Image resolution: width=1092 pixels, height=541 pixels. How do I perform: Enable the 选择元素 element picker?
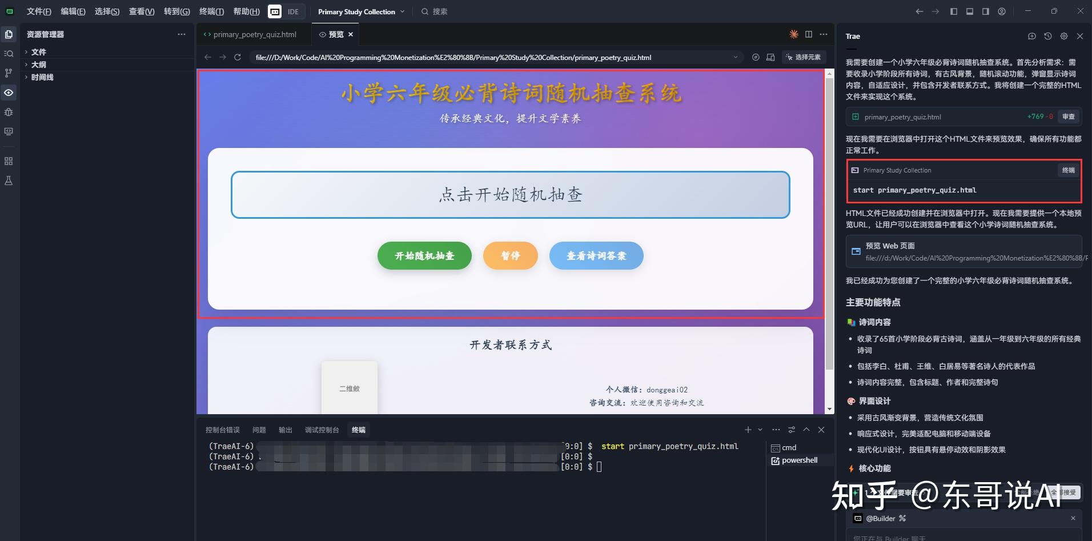click(x=804, y=57)
